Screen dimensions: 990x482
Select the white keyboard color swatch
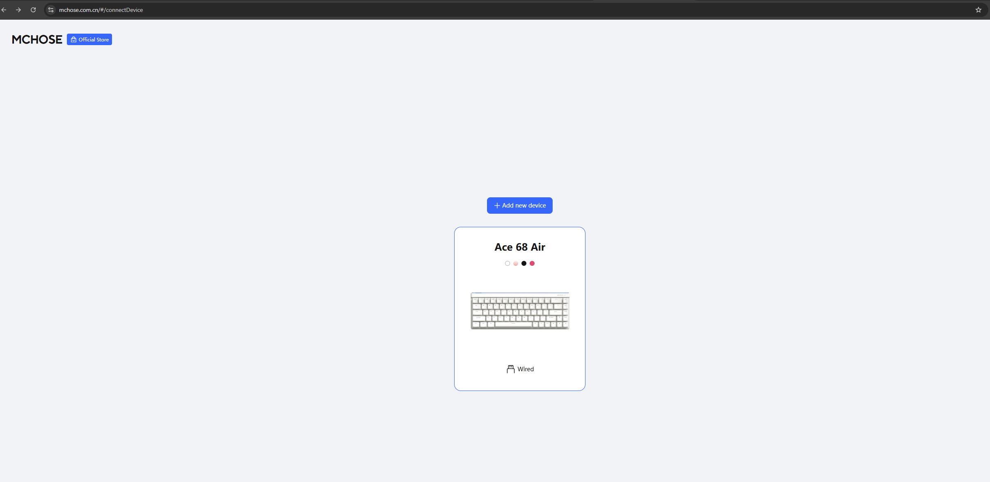tap(508, 263)
